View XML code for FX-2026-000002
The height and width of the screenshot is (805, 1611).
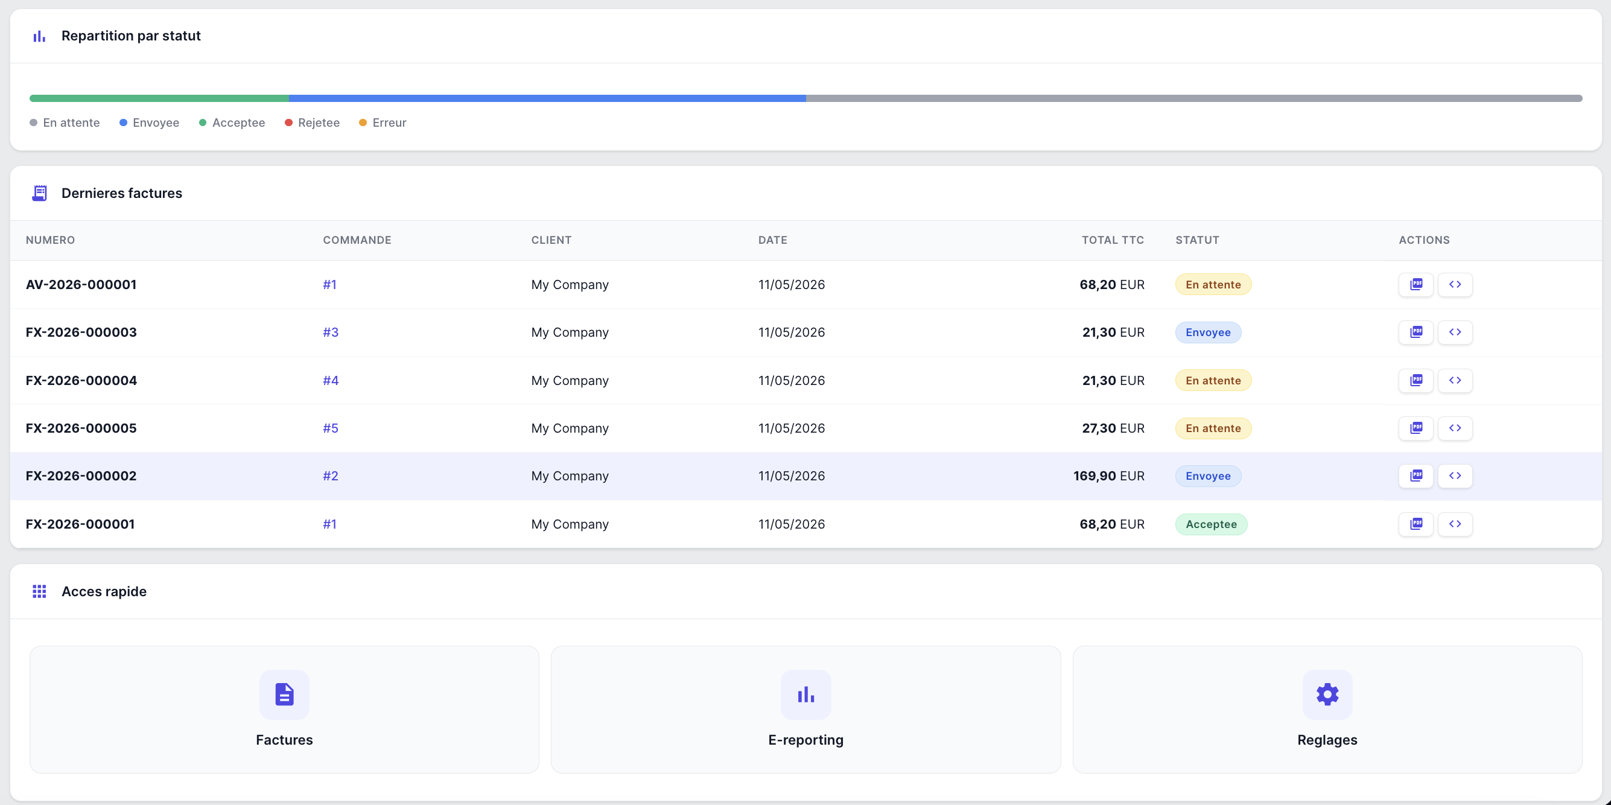(1455, 476)
